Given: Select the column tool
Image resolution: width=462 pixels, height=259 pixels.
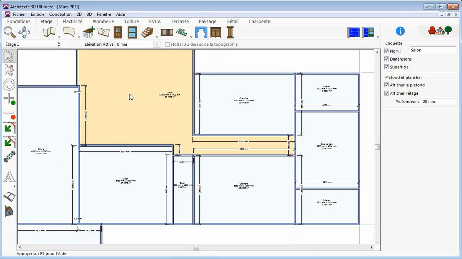Looking at the screenshot, I should click(230, 32).
